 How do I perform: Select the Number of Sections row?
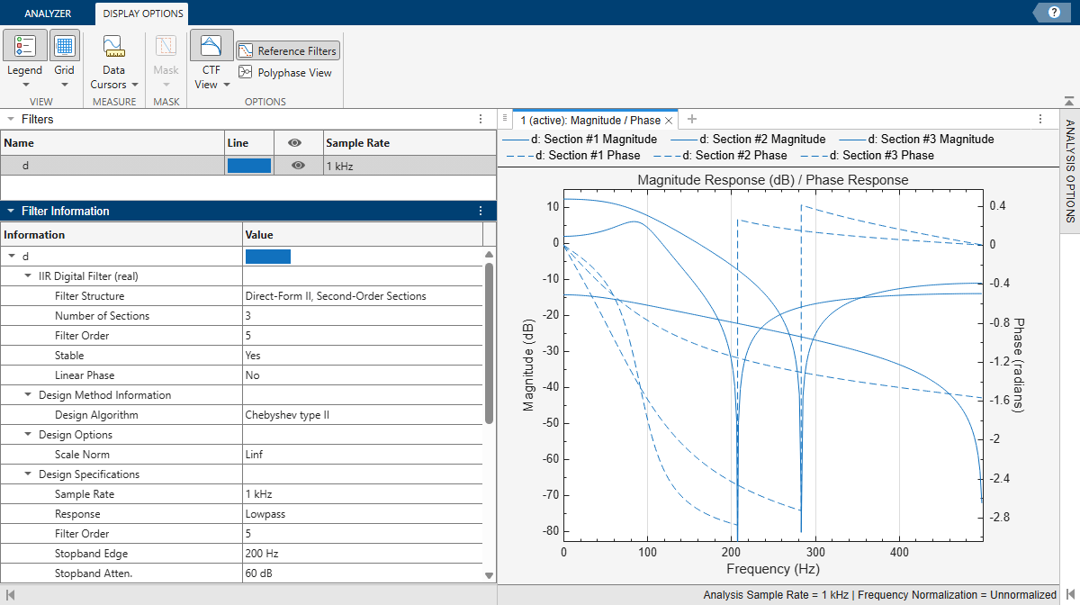tap(242, 316)
